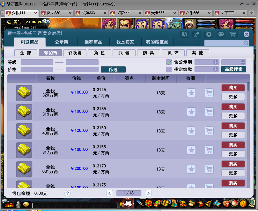Add 631万两 listing to cart
Image resolution: width=258 pixels, height=211 pixels.
click(x=209, y=169)
